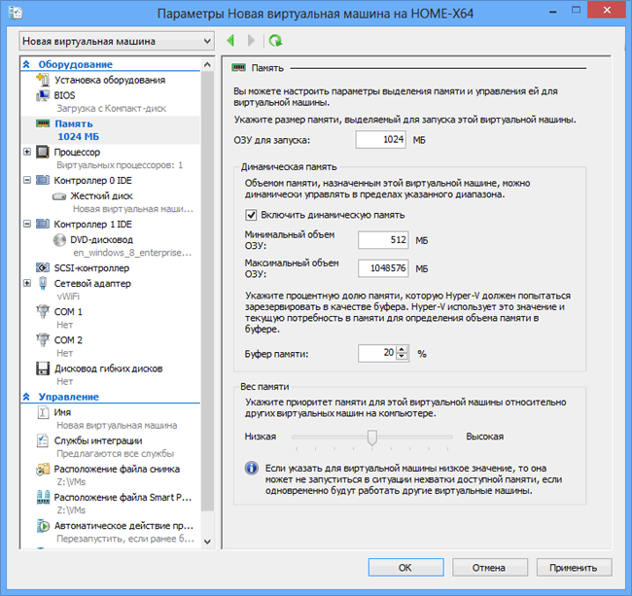Click the COM 2 port icon
Screen dimensions: 632x596
(x=43, y=339)
